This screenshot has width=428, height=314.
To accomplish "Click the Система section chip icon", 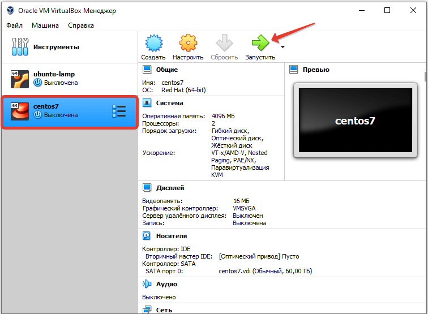I will (147, 103).
